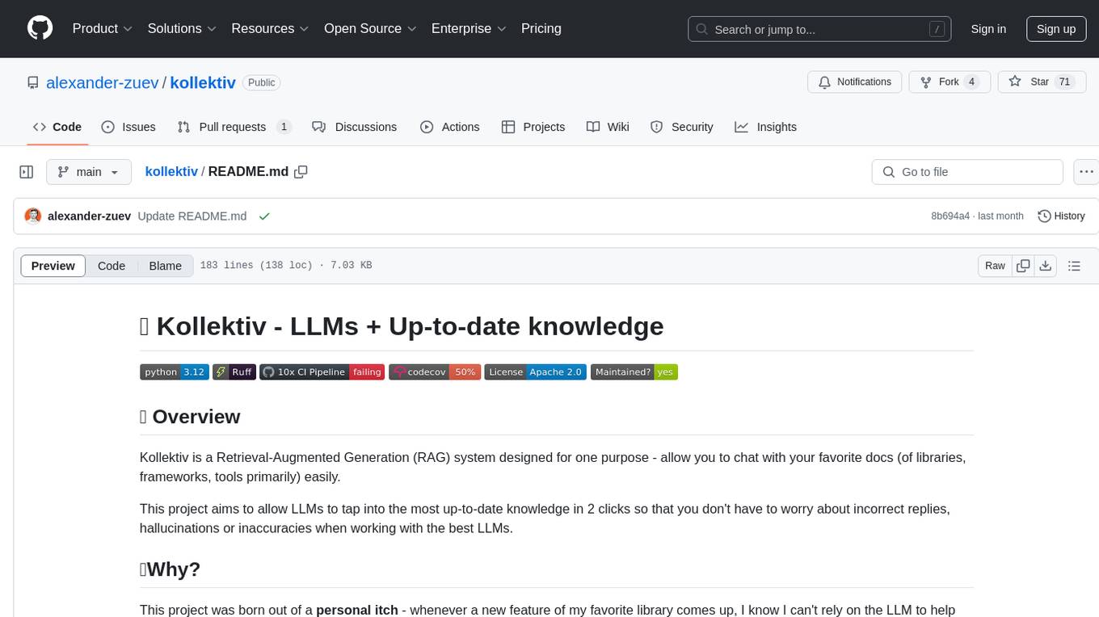Open the Discussions tab
Viewport: 1099px width, 617px height.
[x=355, y=127]
